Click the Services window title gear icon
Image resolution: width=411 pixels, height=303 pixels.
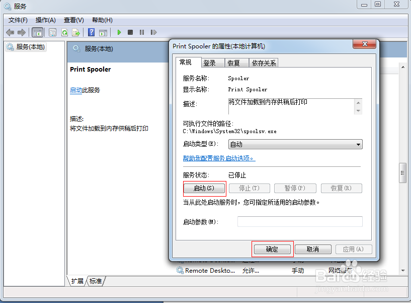click(8, 6)
